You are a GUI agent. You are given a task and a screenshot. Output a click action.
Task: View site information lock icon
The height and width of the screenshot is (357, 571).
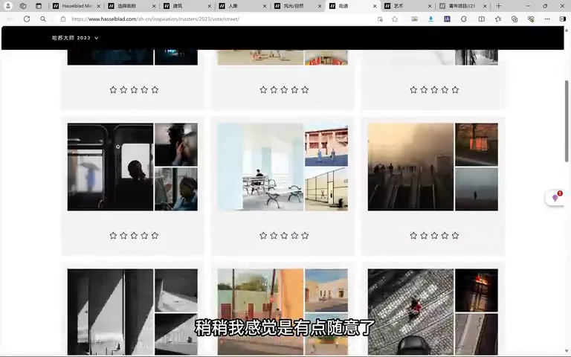tap(63, 19)
